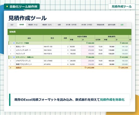Click discount rate cell 69.00
Screen dimensions: 139x115
99,54
